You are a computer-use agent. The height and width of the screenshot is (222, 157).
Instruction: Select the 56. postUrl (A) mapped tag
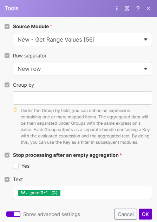39,193
